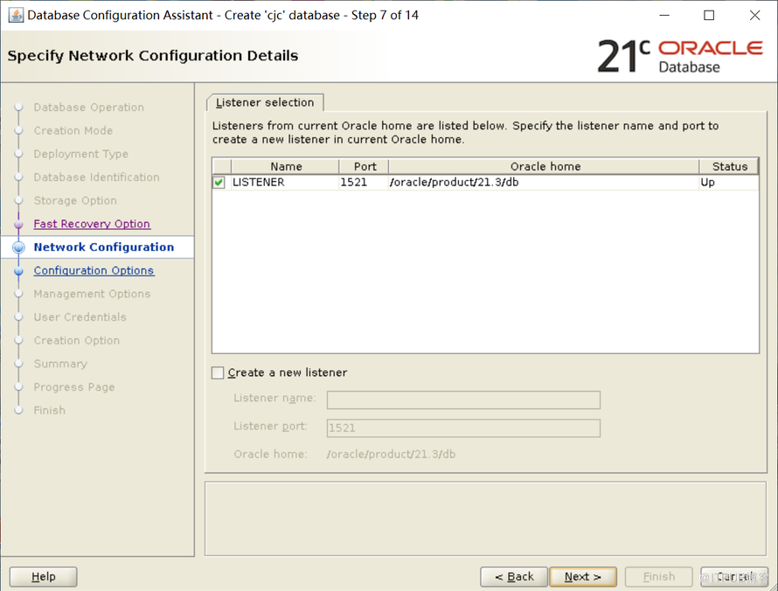Go Back to previous step
778x591 pixels.
tap(514, 577)
